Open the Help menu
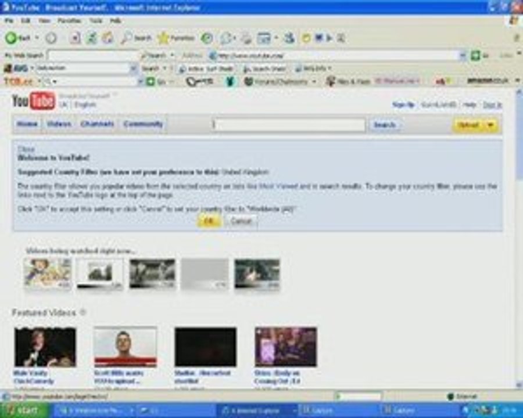 click(x=116, y=21)
